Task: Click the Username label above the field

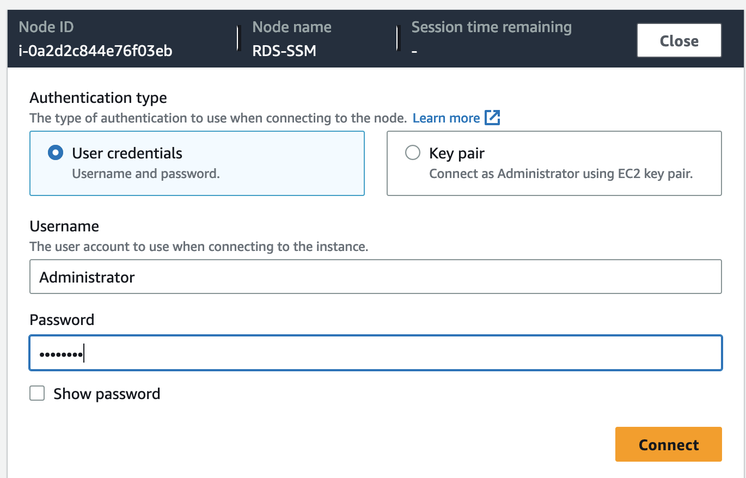Action: [64, 226]
